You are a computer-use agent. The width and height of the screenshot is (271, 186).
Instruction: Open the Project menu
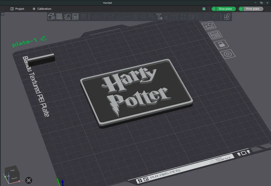coord(17,9)
